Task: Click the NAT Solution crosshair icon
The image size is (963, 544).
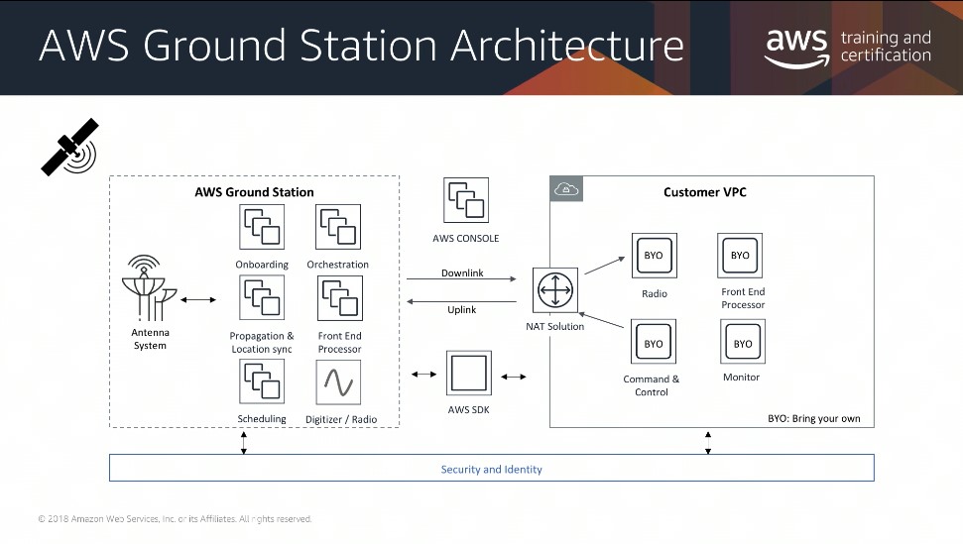Action: (555, 290)
